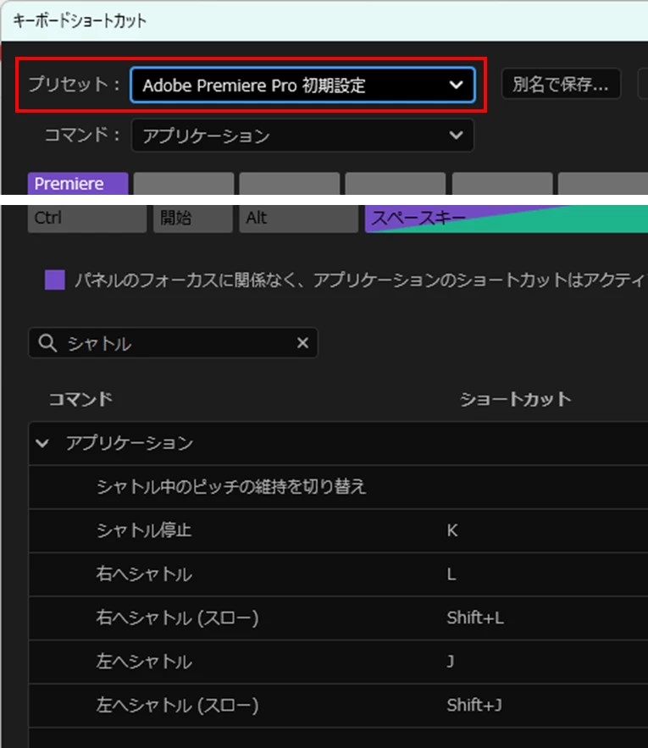Click the magnifier search icon
The width and height of the screenshot is (648, 748).
click(x=47, y=342)
